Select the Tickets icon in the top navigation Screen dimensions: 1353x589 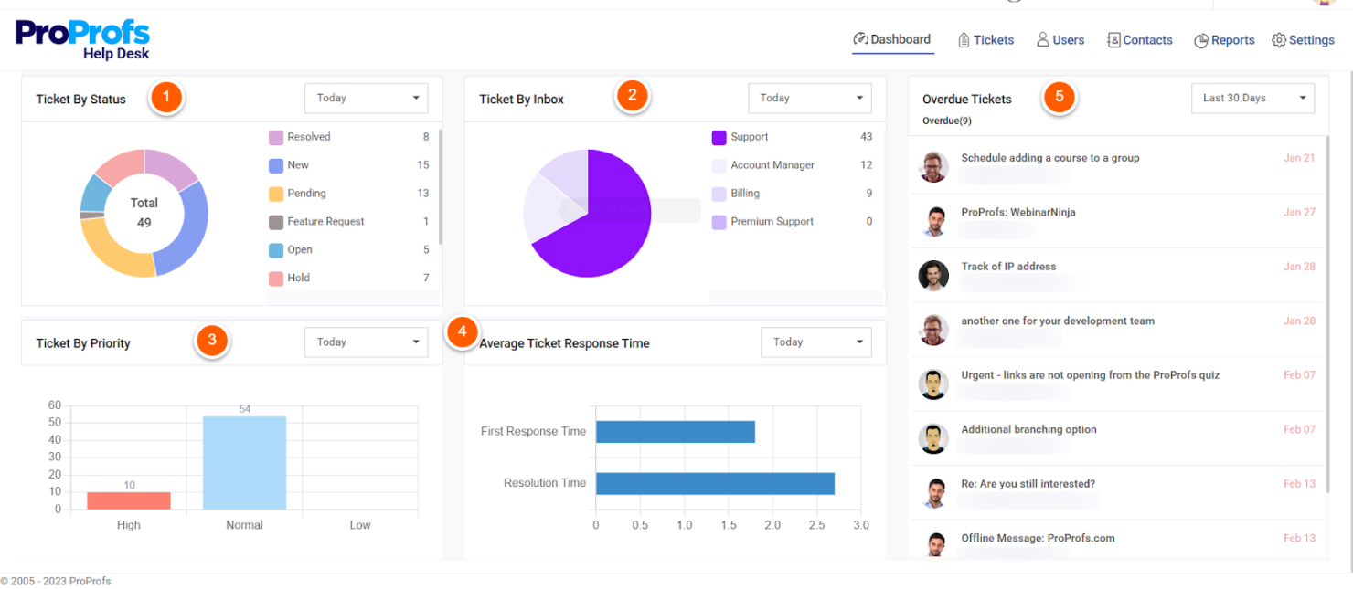(963, 39)
